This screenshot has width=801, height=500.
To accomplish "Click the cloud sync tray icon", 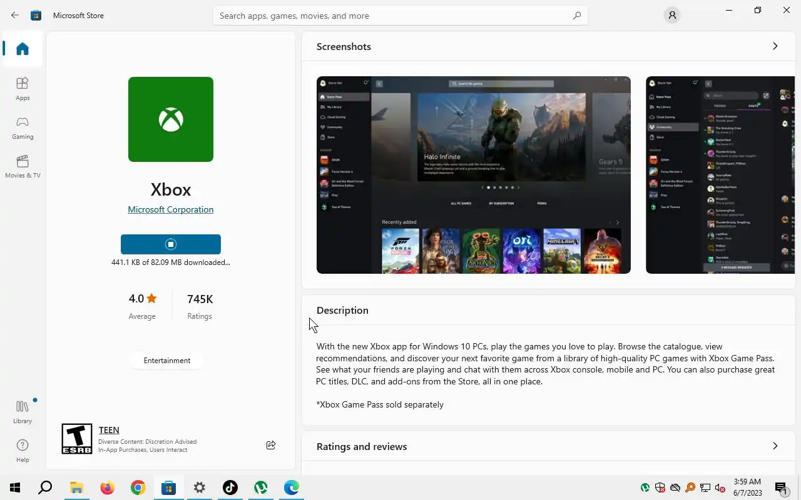I will pos(675,487).
